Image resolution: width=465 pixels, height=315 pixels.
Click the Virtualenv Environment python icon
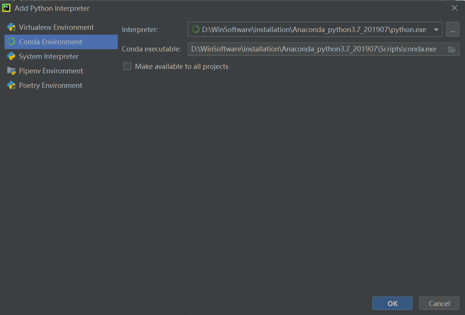(x=12, y=27)
